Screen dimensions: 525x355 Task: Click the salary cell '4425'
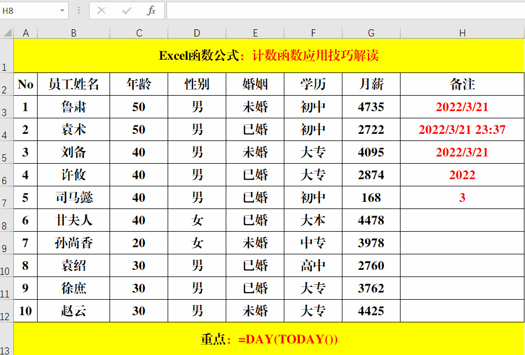click(371, 311)
